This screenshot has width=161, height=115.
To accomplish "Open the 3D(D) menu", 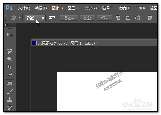I will click(140, 8).
